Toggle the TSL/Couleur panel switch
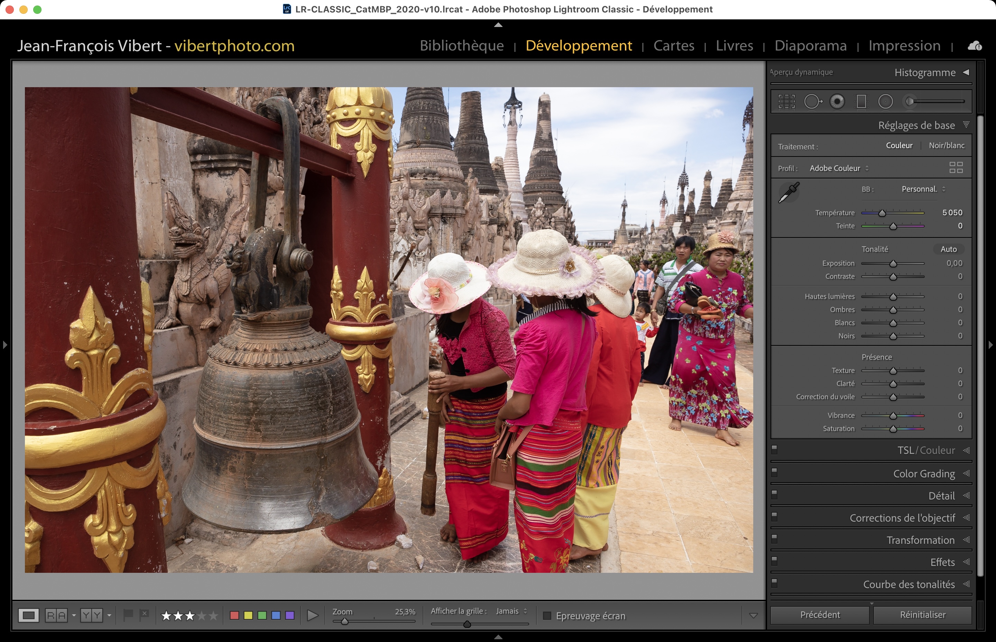 pyautogui.click(x=774, y=449)
